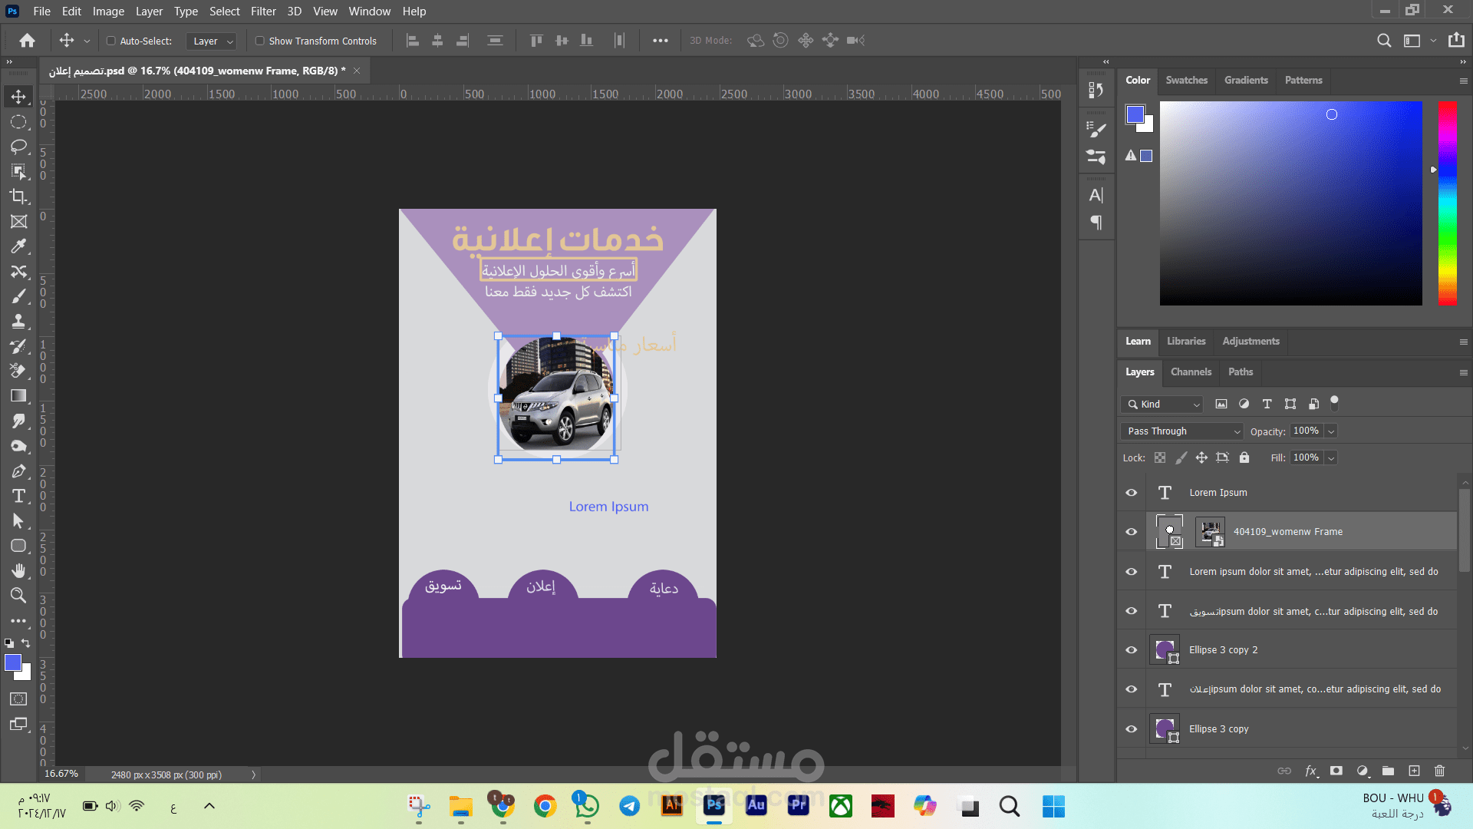Open the Kind filter dropdown
Viewport: 1473px width, 829px height.
[1162, 405]
